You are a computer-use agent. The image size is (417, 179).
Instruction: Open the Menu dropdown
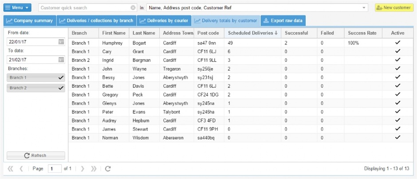pos(18,8)
